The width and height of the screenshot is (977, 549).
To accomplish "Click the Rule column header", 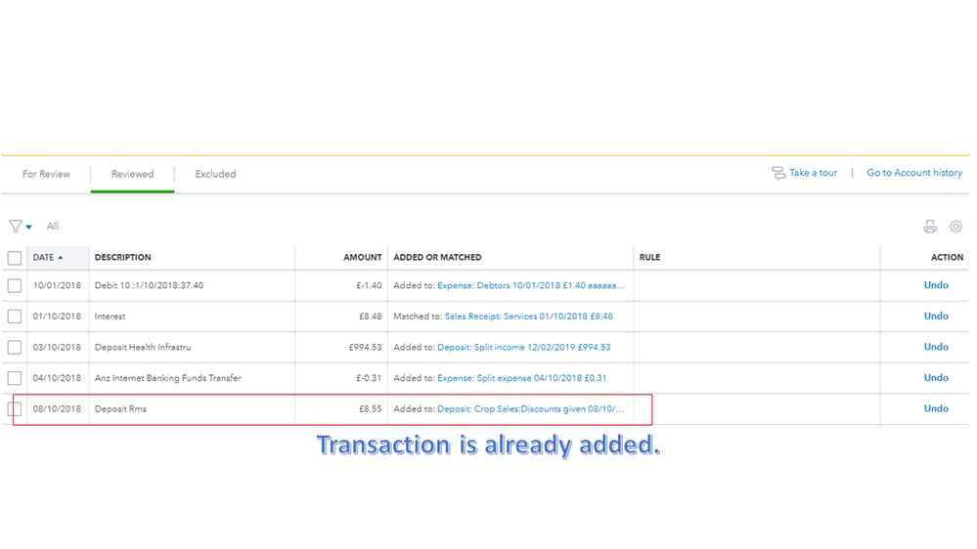I will [650, 257].
